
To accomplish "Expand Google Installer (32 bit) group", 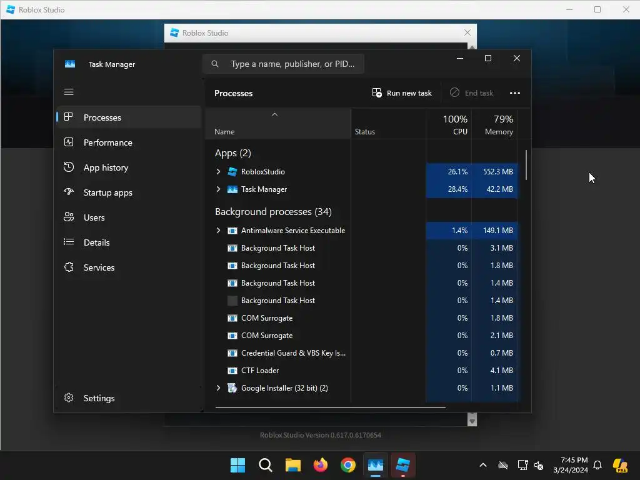I will click(x=218, y=387).
